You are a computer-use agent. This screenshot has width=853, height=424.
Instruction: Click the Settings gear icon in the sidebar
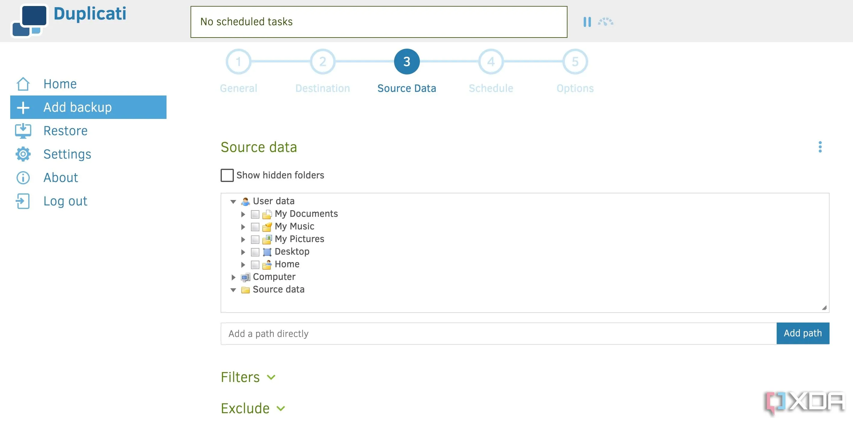pyautogui.click(x=23, y=154)
